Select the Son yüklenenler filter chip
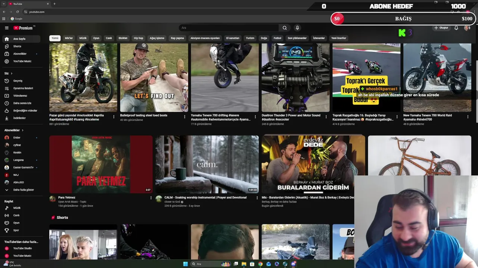Screen dimensions: 478x268 pyautogui.click(x=297, y=38)
